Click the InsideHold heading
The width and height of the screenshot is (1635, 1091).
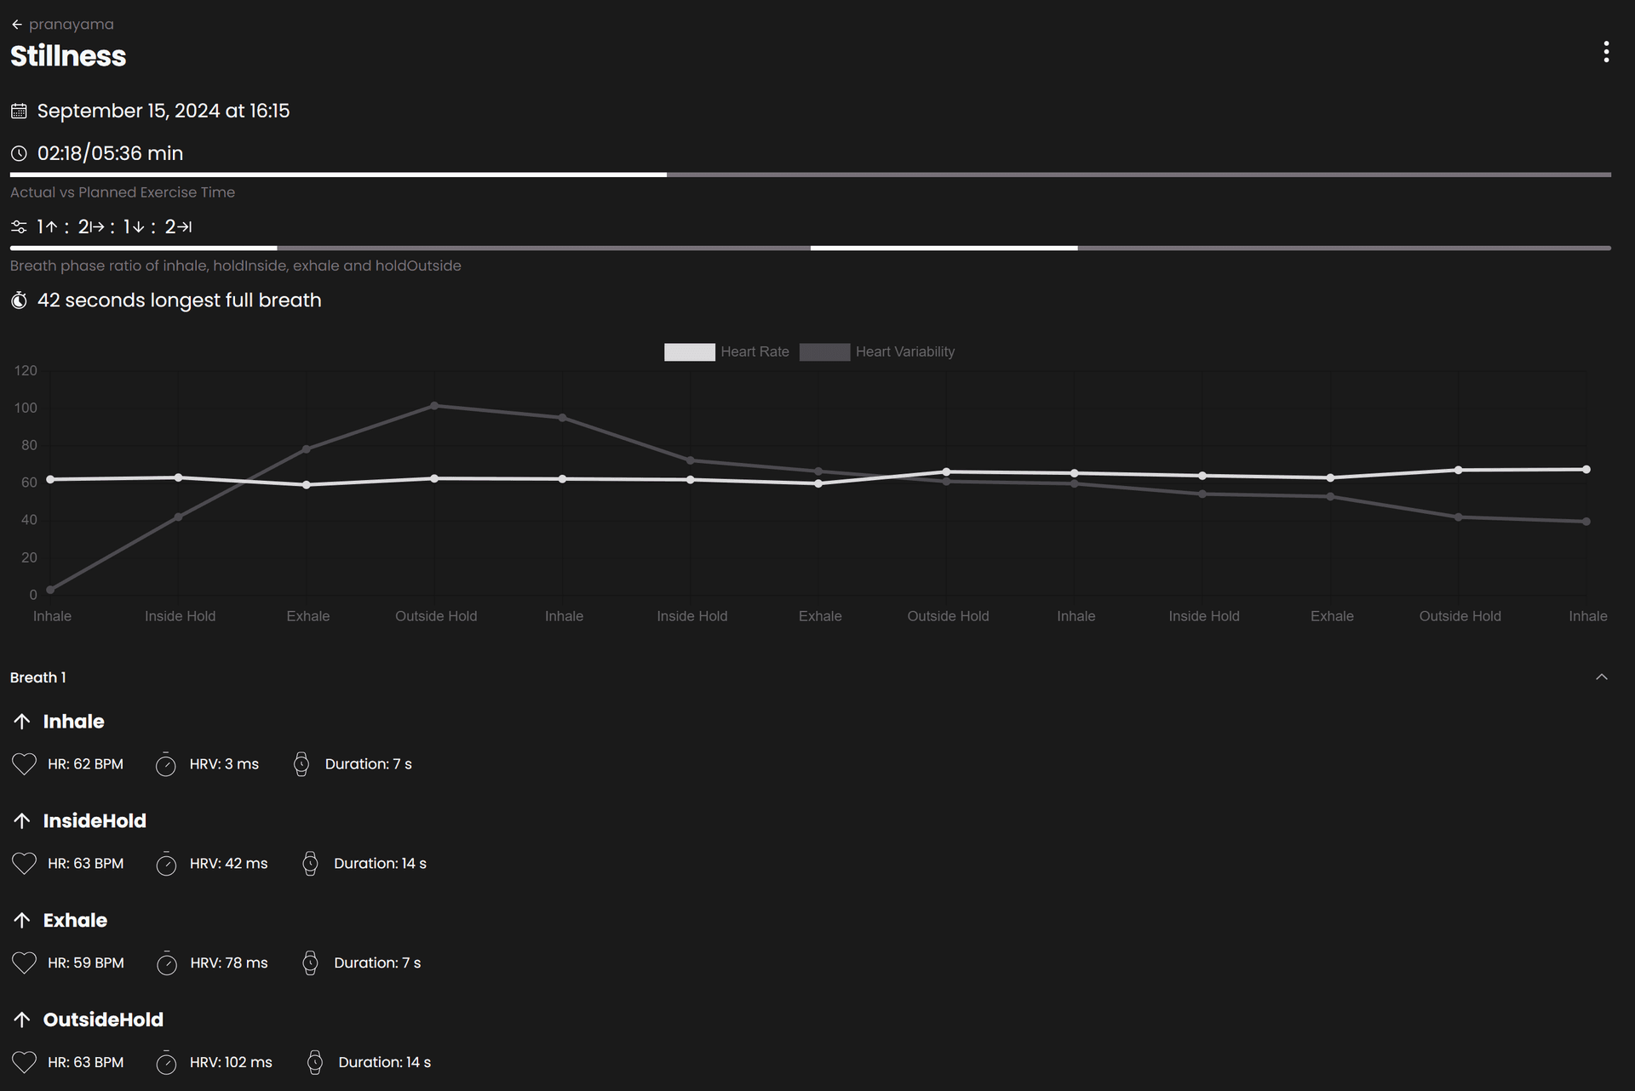coord(95,821)
